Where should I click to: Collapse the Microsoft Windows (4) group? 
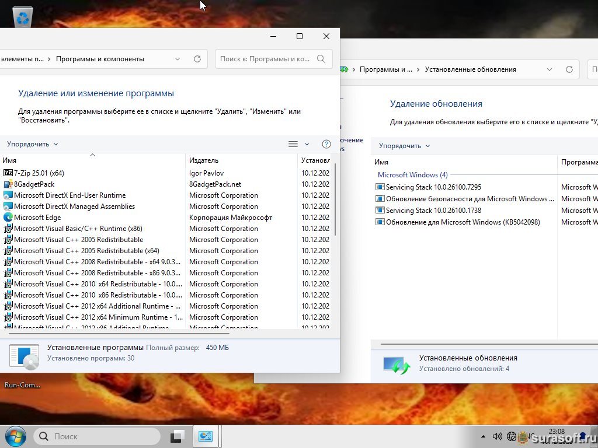(412, 175)
